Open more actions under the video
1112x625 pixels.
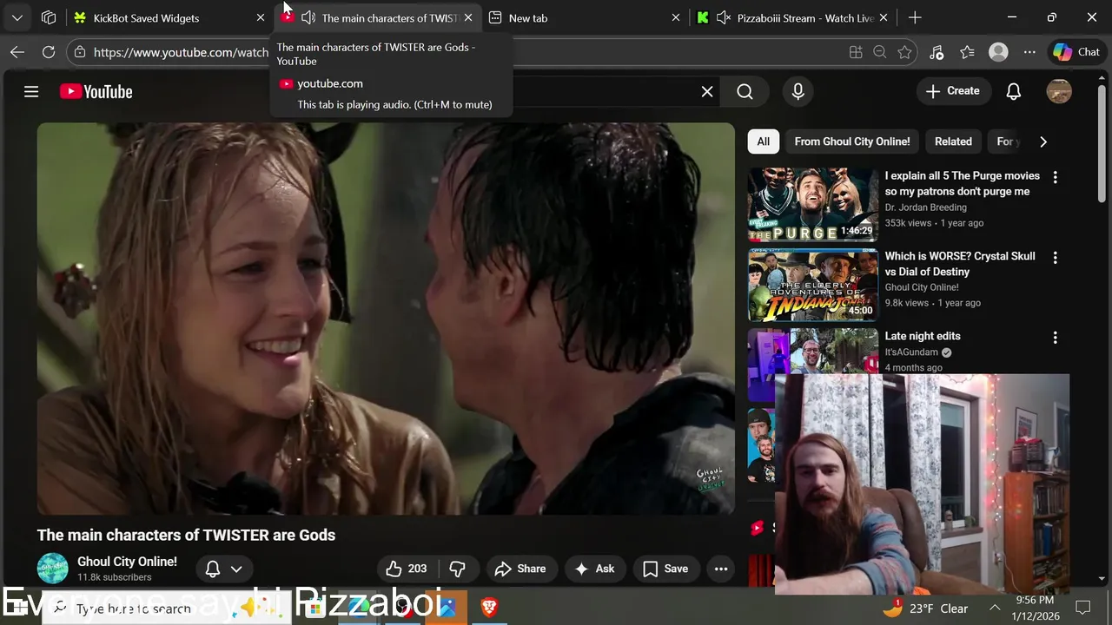tap(721, 569)
